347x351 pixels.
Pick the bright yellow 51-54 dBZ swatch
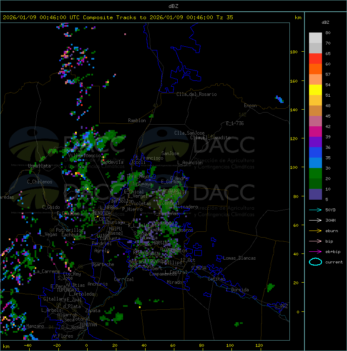point(315,90)
